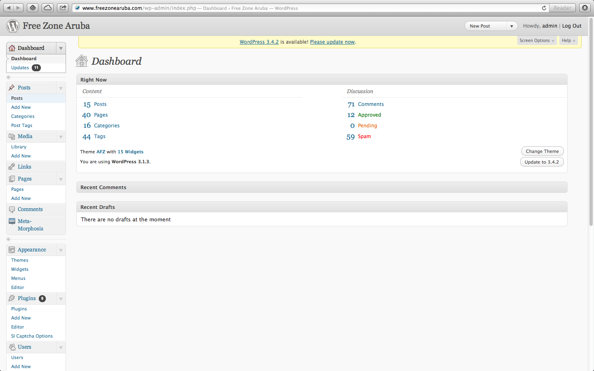Click the Meta-Morphosis woo icon
594x371 pixels.
(x=12, y=221)
